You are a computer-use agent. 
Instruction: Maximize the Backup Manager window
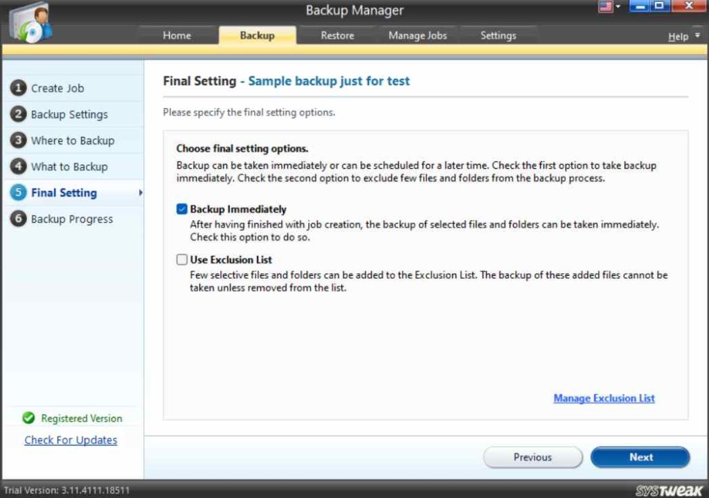pyautogui.click(x=660, y=6)
